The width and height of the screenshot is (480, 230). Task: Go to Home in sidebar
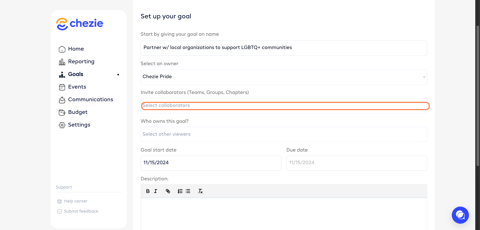(76, 49)
